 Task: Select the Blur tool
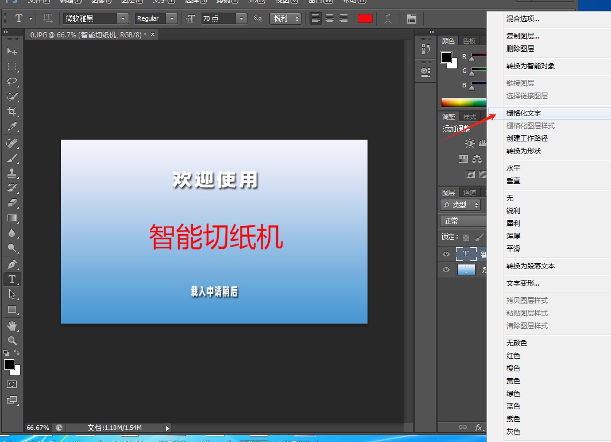tap(12, 233)
